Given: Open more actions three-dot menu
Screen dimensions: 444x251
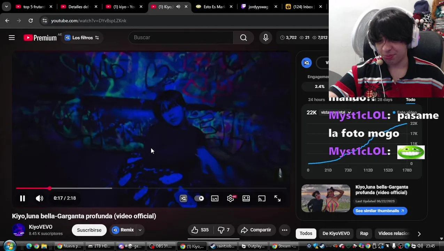Looking at the screenshot, I should click(285, 230).
